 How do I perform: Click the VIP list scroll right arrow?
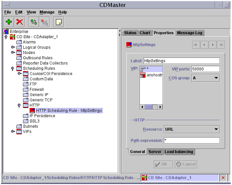[160, 107]
